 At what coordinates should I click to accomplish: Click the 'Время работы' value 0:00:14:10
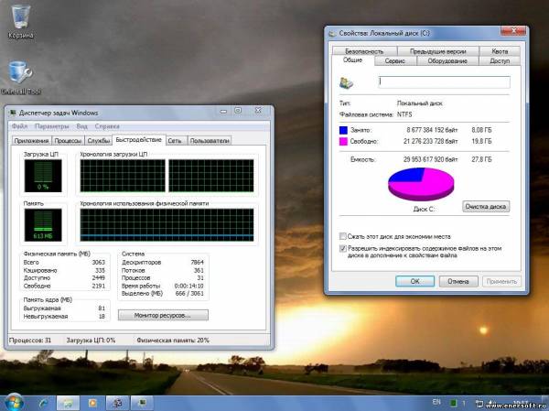coord(189,286)
